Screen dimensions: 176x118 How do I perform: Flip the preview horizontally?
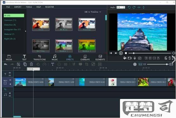coord(139,8)
